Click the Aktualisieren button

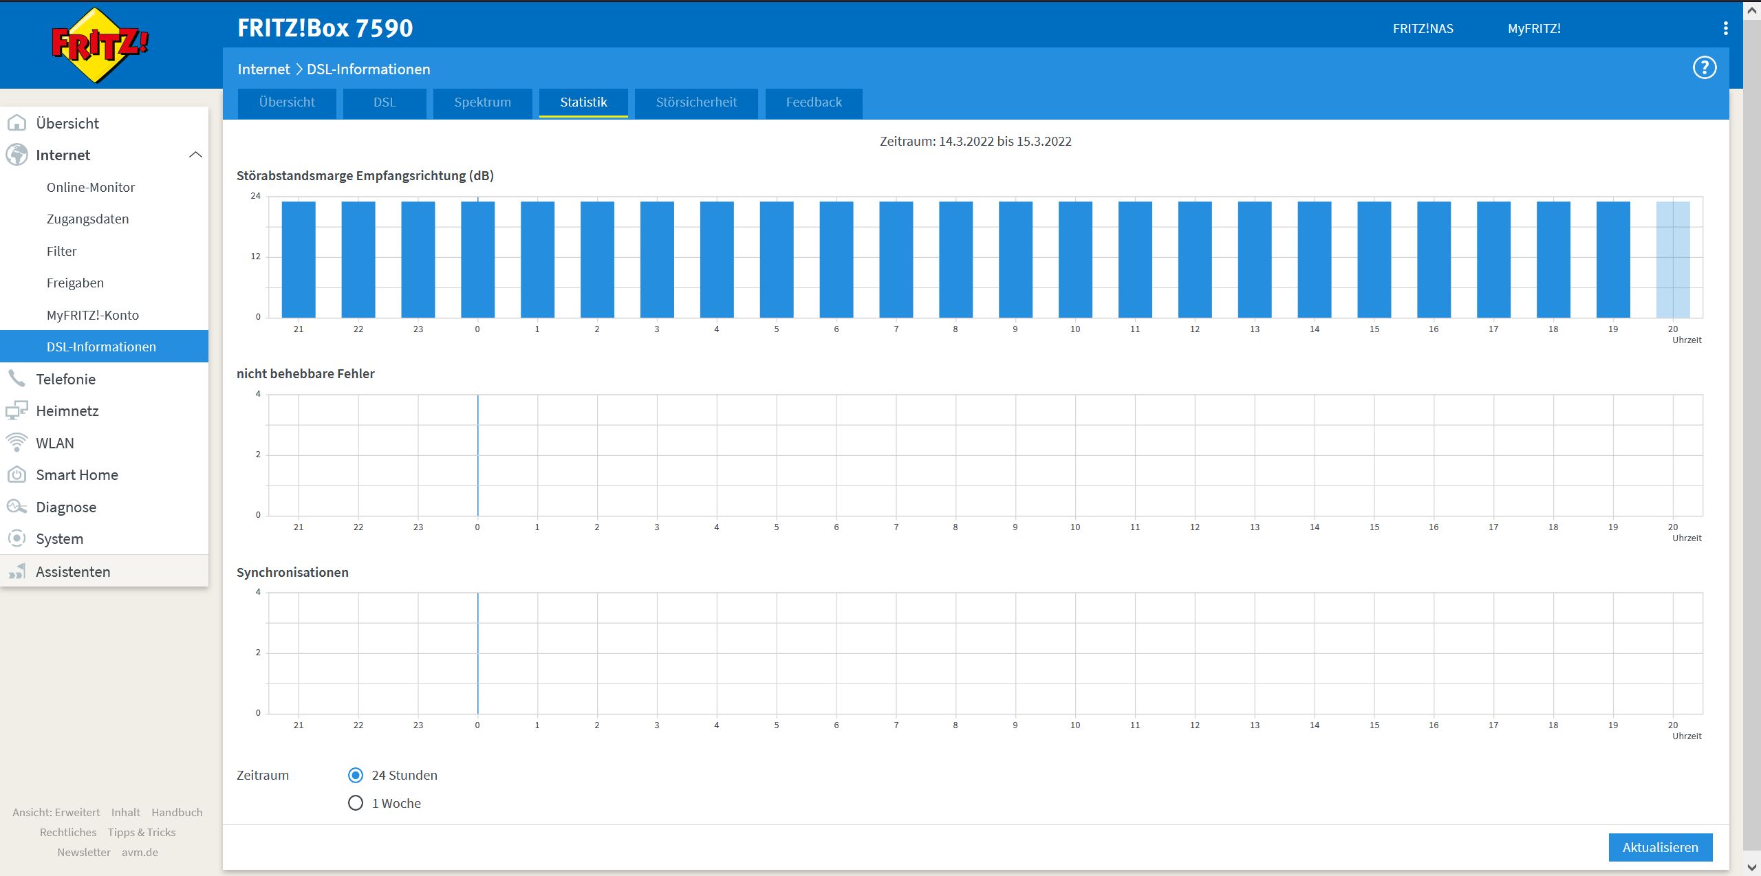1660,847
